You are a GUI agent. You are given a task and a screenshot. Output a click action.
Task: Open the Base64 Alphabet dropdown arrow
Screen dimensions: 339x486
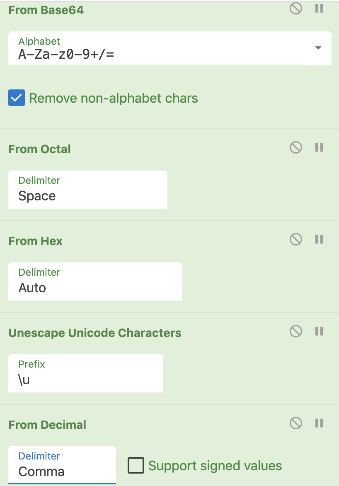tap(318, 48)
